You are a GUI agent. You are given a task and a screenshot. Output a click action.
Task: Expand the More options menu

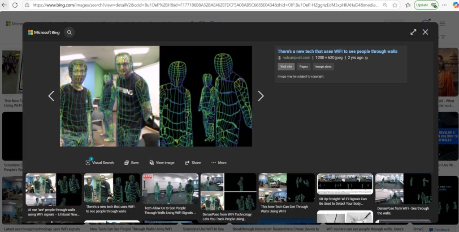tap(219, 163)
